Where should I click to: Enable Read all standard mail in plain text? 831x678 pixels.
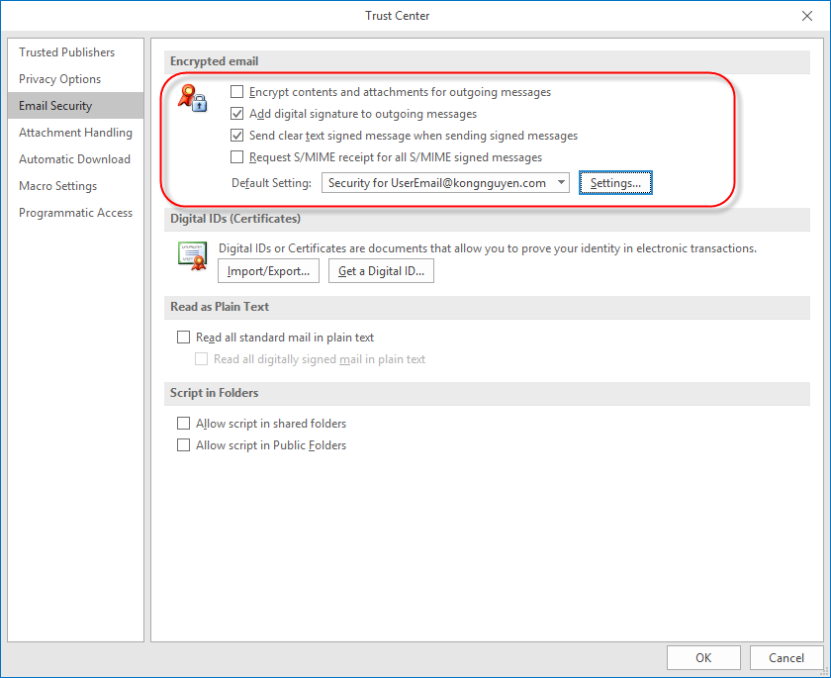pyautogui.click(x=183, y=338)
